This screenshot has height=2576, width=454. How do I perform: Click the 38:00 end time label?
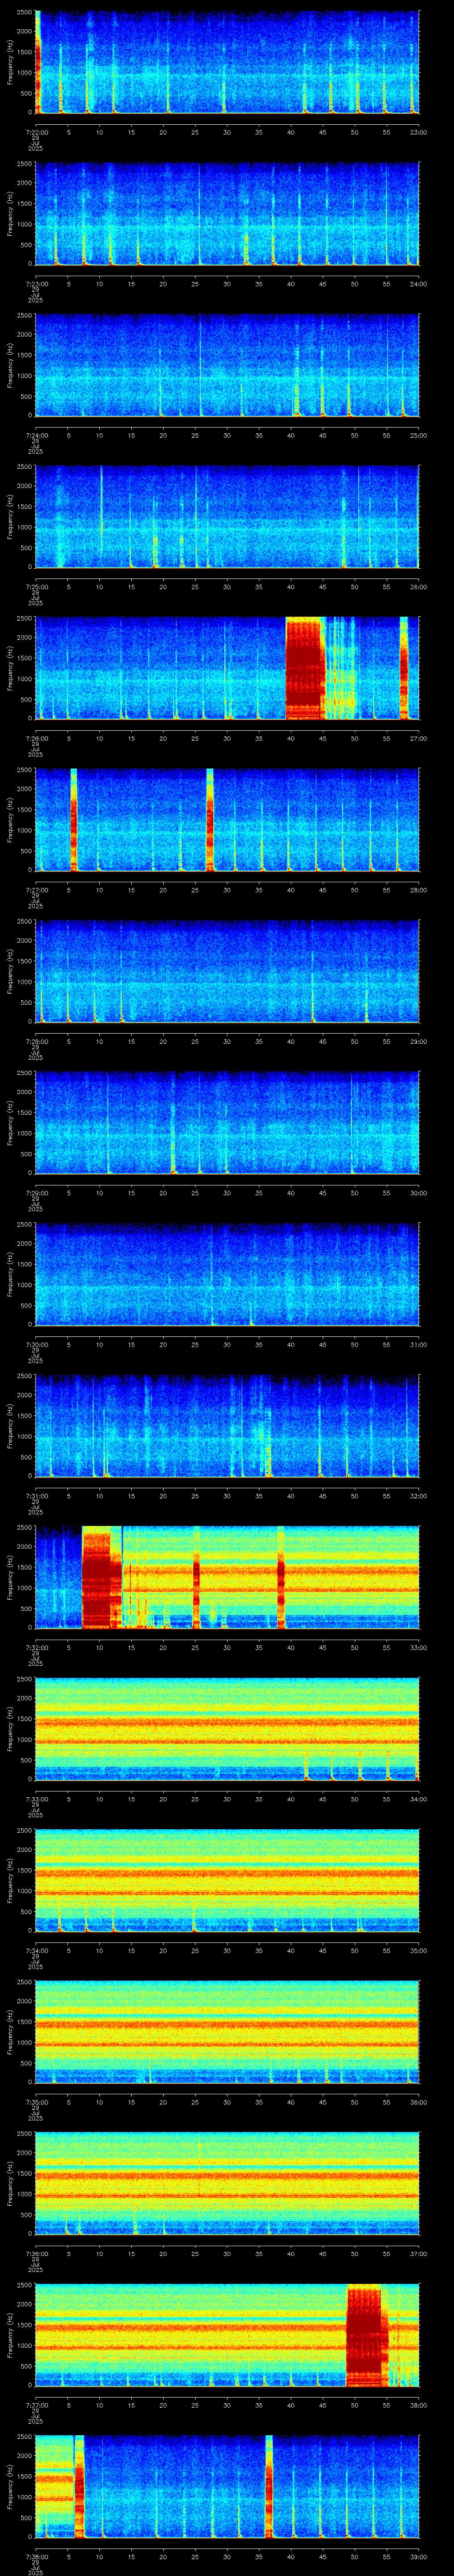point(418,2404)
